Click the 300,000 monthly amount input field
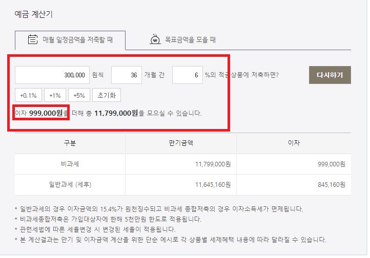This screenshot has width=370, height=258. [52, 75]
